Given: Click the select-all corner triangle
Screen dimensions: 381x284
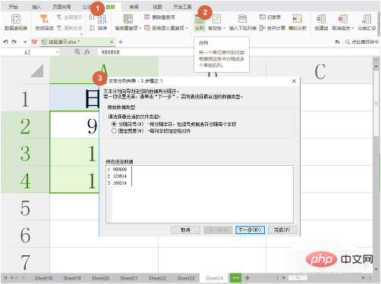Looking at the screenshot, I should [x=37, y=71].
